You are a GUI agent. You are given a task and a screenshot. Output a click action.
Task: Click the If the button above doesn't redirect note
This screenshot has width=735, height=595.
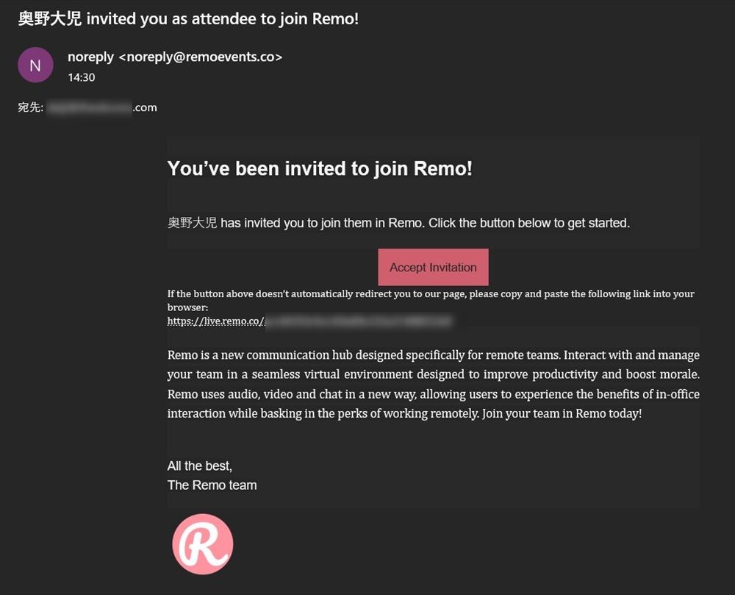tap(431, 300)
